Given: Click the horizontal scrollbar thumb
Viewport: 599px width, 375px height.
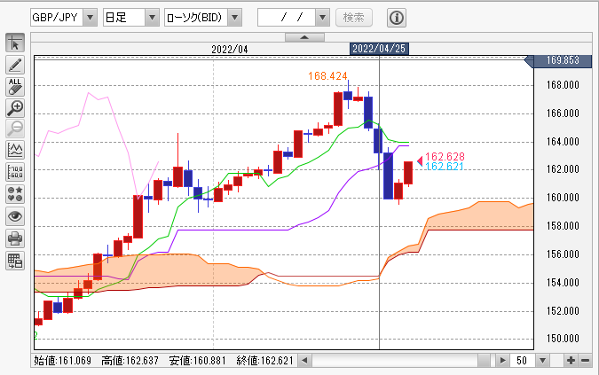Looking at the screenshot, I should [x=484, y=360].
